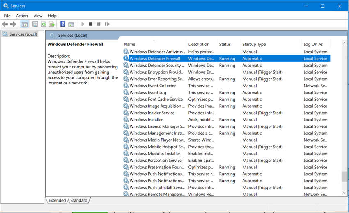349x213 pixels.
Task: Click gear icon of Windows Event Log row
Action: (x=126, y=93)
